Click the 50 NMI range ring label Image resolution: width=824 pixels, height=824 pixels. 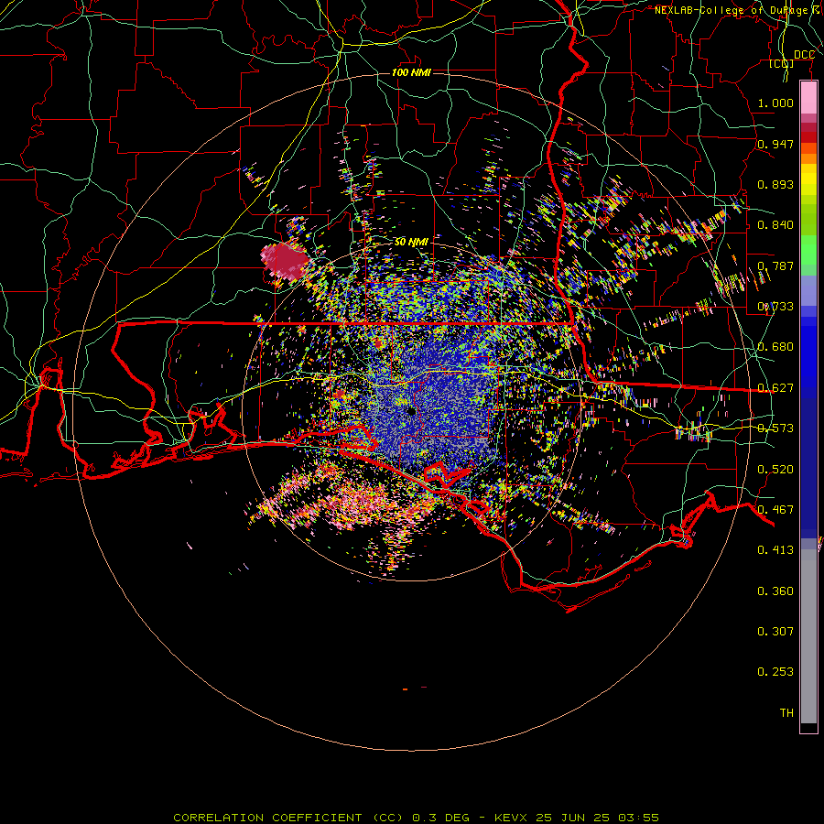411,243
